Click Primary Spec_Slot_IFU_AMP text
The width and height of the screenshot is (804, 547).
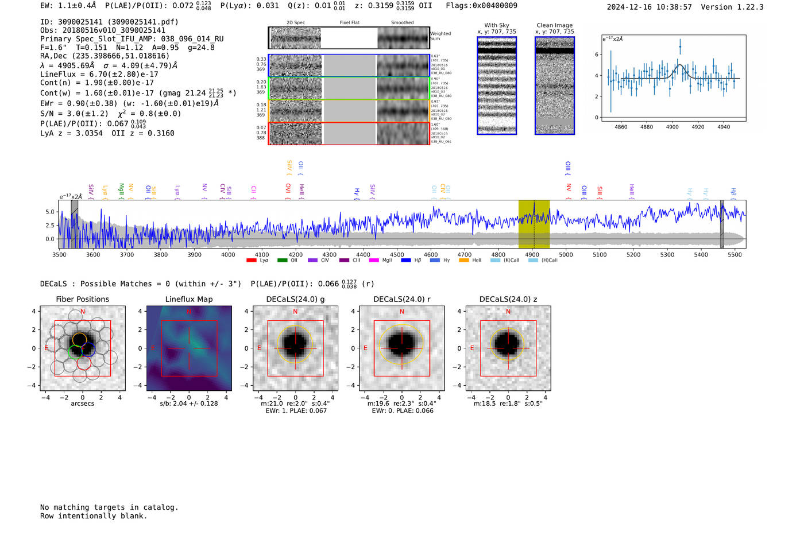point(132,39)
